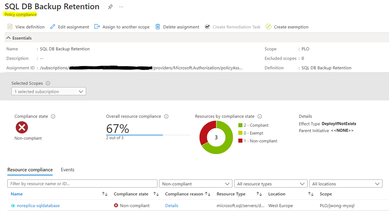Click the Policy compliance subtitle

(20, 14)
